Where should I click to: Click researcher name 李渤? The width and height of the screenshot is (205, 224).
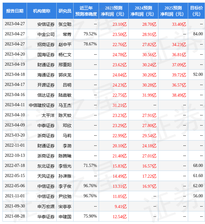[x=67, y=146]
